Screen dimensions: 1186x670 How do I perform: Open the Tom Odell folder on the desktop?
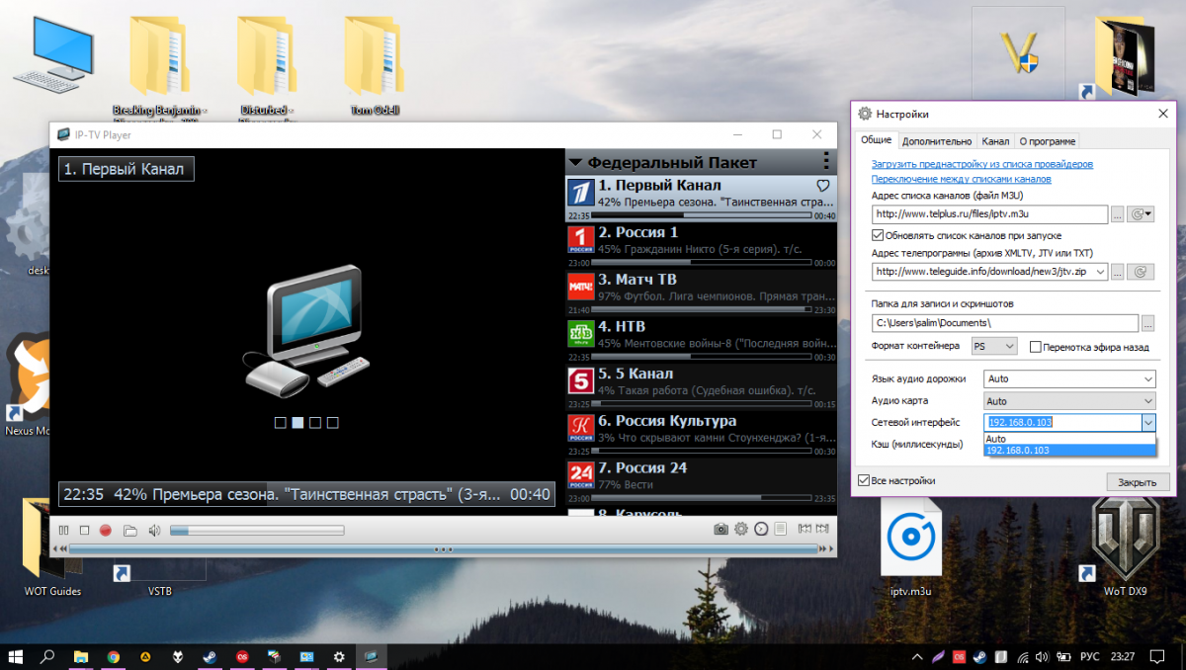[x=374, y=67]
